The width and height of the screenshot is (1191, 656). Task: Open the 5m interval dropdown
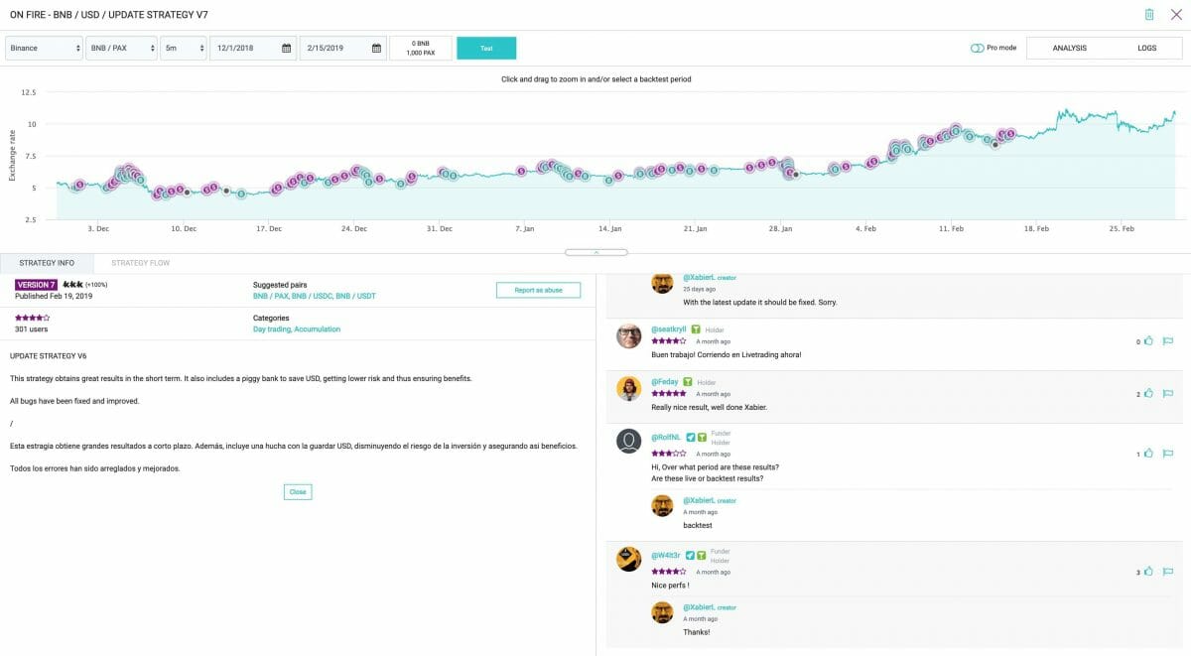click(x=183, y=49)
